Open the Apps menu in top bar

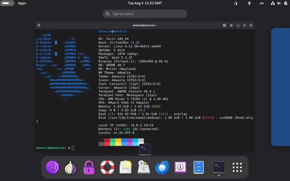point(22,3)
